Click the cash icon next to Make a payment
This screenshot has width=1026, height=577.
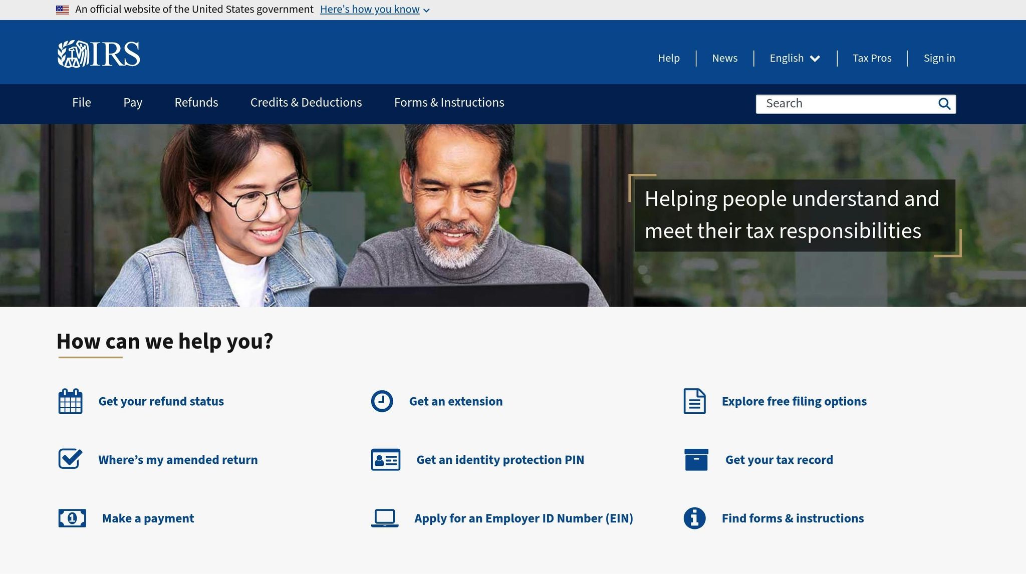72,518
